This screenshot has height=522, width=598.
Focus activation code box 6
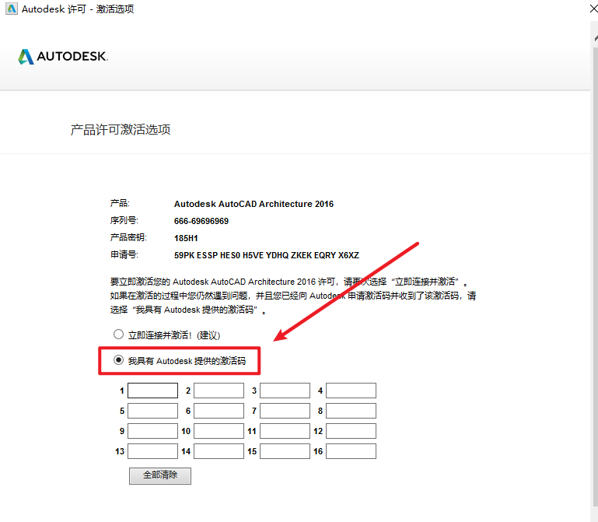[x=219, y=411]
